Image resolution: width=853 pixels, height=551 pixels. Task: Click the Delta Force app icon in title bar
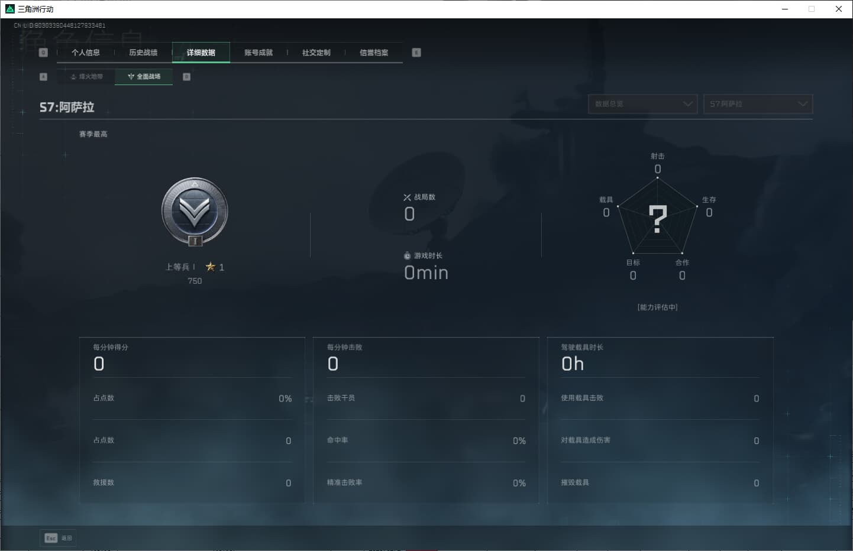[9, 9]
